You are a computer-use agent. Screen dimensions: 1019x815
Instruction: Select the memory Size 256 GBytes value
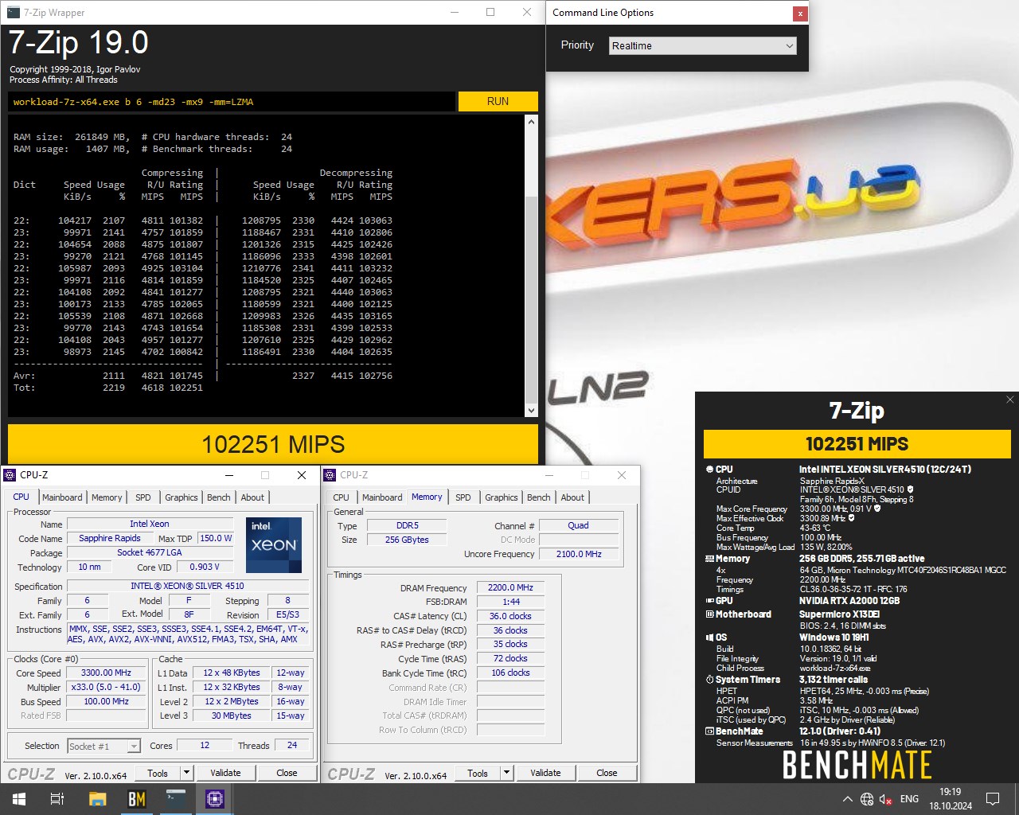click(407, 540)
